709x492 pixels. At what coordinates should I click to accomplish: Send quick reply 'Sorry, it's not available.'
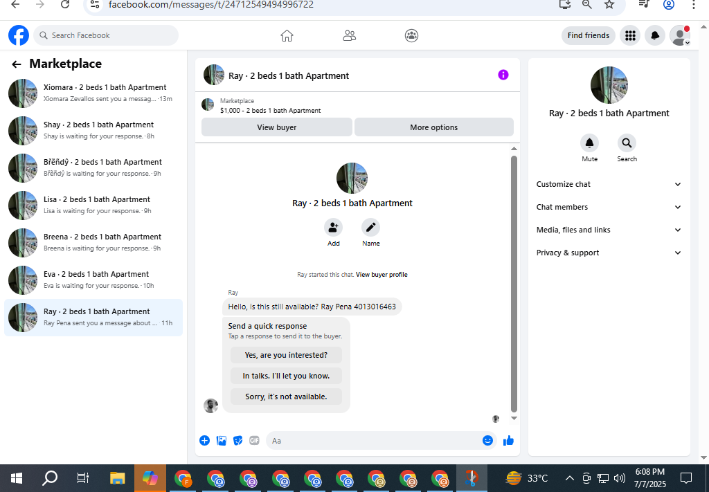[x=286, y=397]
